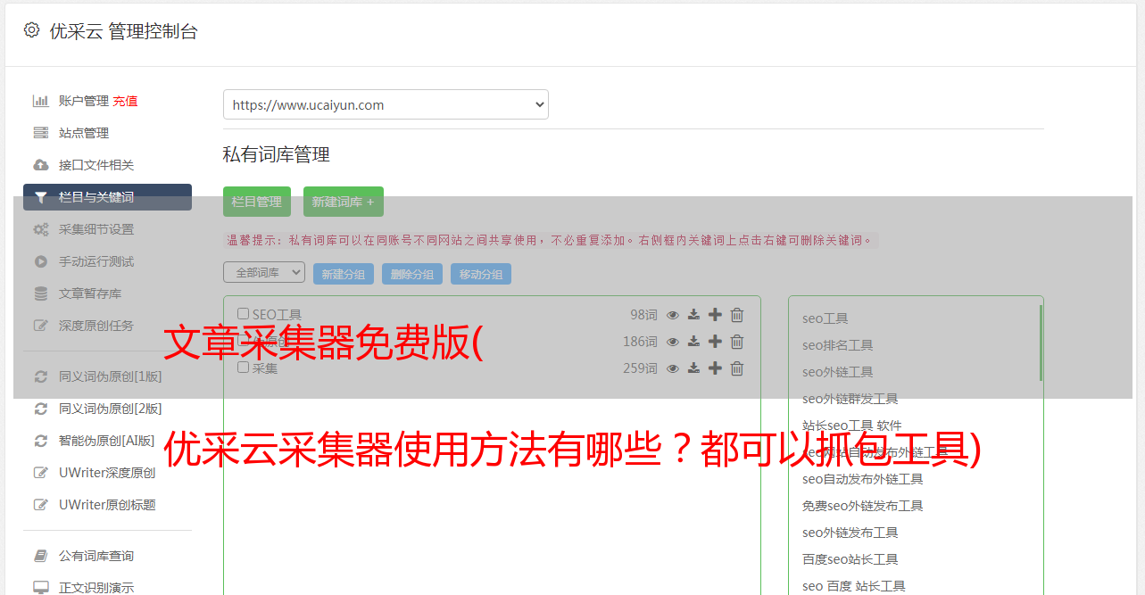Tick the SEO工具 library checkbox
Image resolution: width=1145 pixels, height=595 pixels.
pos(243,314)
